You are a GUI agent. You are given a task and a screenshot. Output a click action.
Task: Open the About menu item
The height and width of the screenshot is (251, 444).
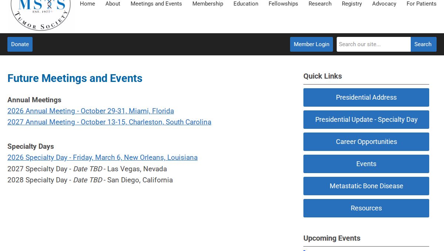coord(113,4)
